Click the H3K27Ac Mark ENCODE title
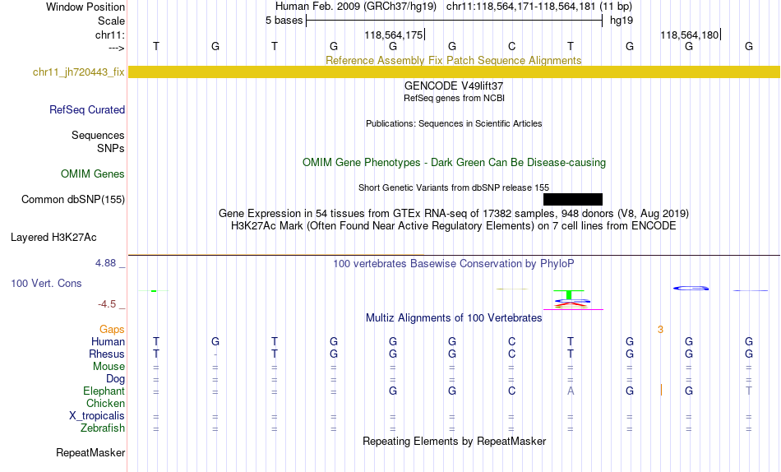The width and height of the screenshot is (781, 472). (x=454, y=226)
